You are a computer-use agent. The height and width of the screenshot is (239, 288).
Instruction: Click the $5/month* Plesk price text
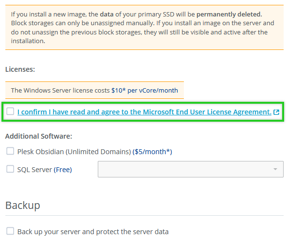pos(152,152)
